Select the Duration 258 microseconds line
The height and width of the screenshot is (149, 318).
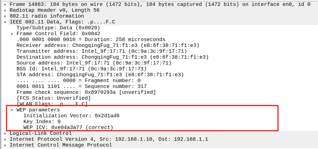coord(91,40)
